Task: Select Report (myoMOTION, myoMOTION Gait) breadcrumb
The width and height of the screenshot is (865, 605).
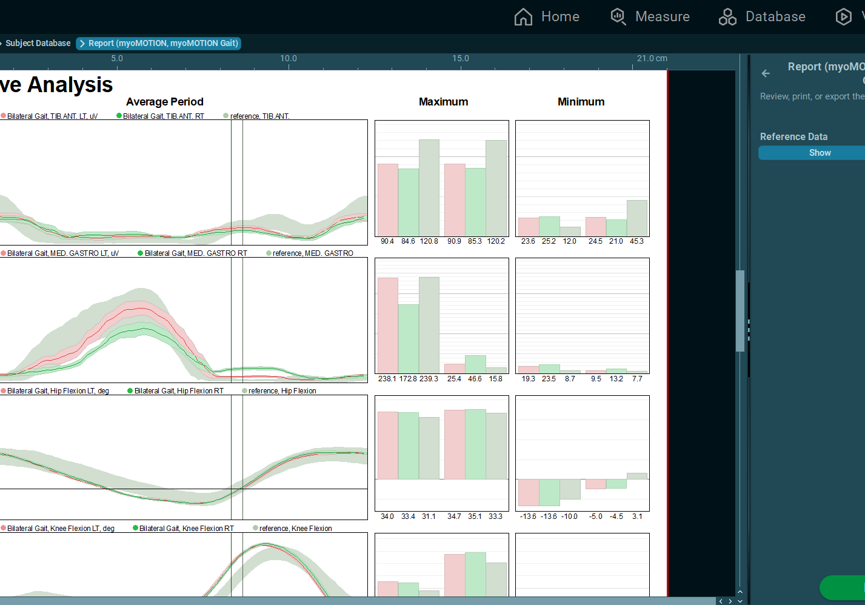Action: tap(159, 43)
